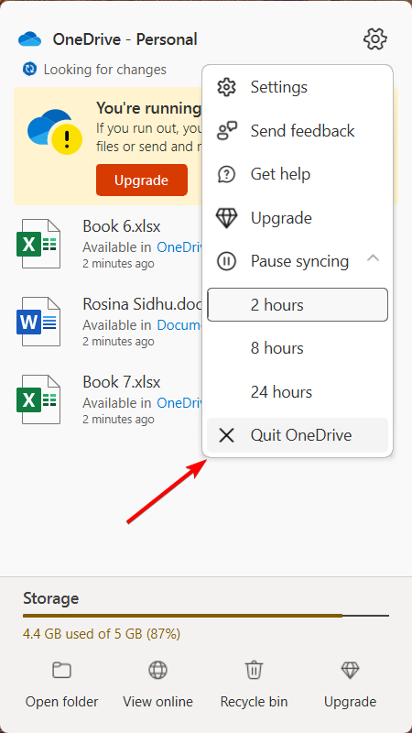Click the sync status icon beside Looking for changes
The width and height of the screenshot is (412, 733).
(29, 70)
